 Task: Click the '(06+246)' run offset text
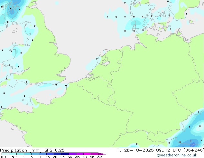194,150
